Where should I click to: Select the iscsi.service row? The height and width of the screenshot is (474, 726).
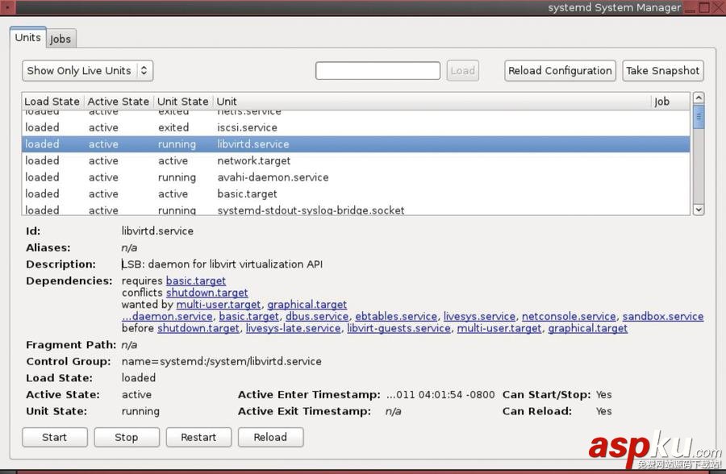click(356, 127)
